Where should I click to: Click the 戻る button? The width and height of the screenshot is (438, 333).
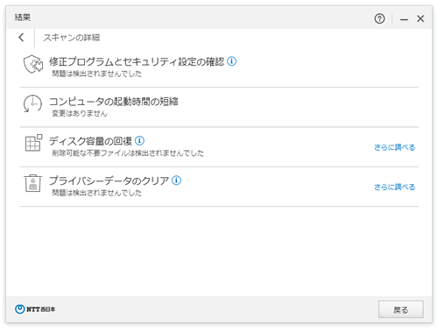point(401,309)
